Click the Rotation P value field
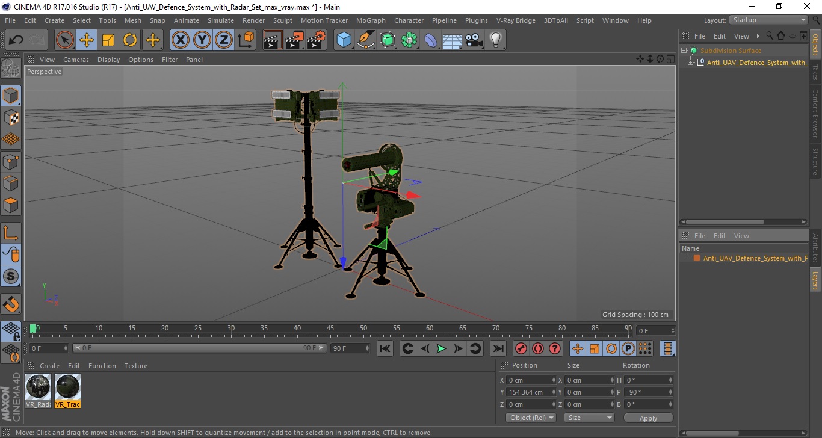The height and width of the screenshot is (438, 822). pyautogui.click(x=649, y=392)
